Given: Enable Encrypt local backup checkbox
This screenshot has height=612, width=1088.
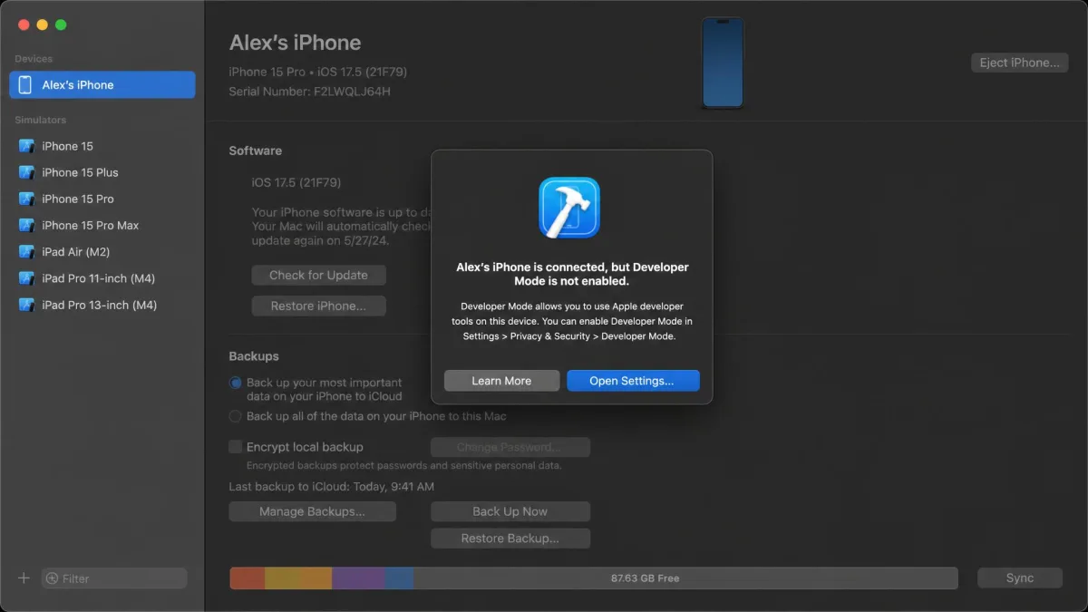Looking at the screenshot, I should pyautogui.click(x=236, y=447).
